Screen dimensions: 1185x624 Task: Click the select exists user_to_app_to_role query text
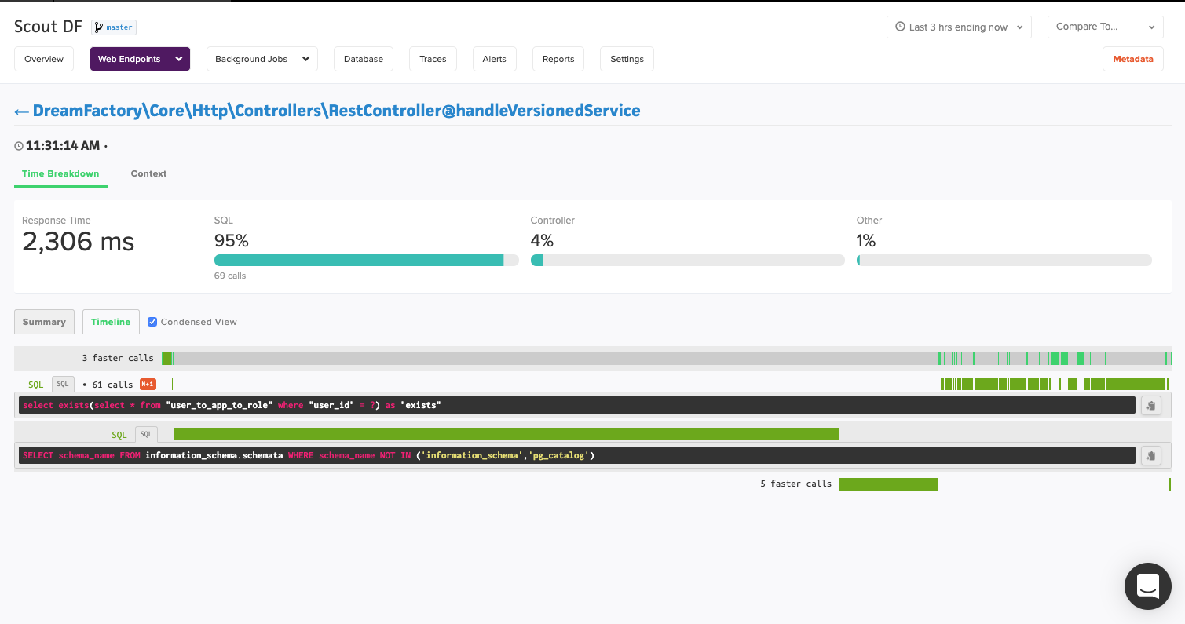tap(232, 405)
